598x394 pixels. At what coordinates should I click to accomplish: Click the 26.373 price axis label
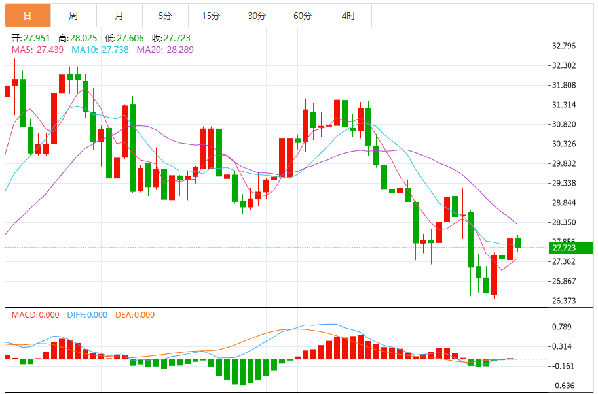[x=564, y=301]
